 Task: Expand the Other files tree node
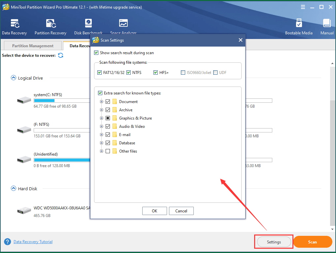(x=101, y=151)
